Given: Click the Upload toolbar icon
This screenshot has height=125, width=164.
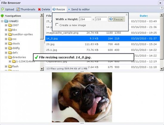Looking at the screenshot, I should point(3,9).
